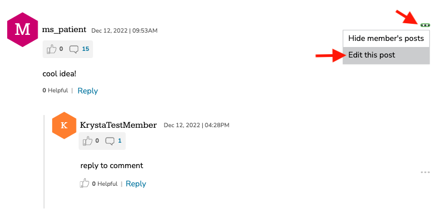This screenshot has width=448, height=214.
Task: Click ms_patient's magenta hexagon avatar
Action: point(23,29)
